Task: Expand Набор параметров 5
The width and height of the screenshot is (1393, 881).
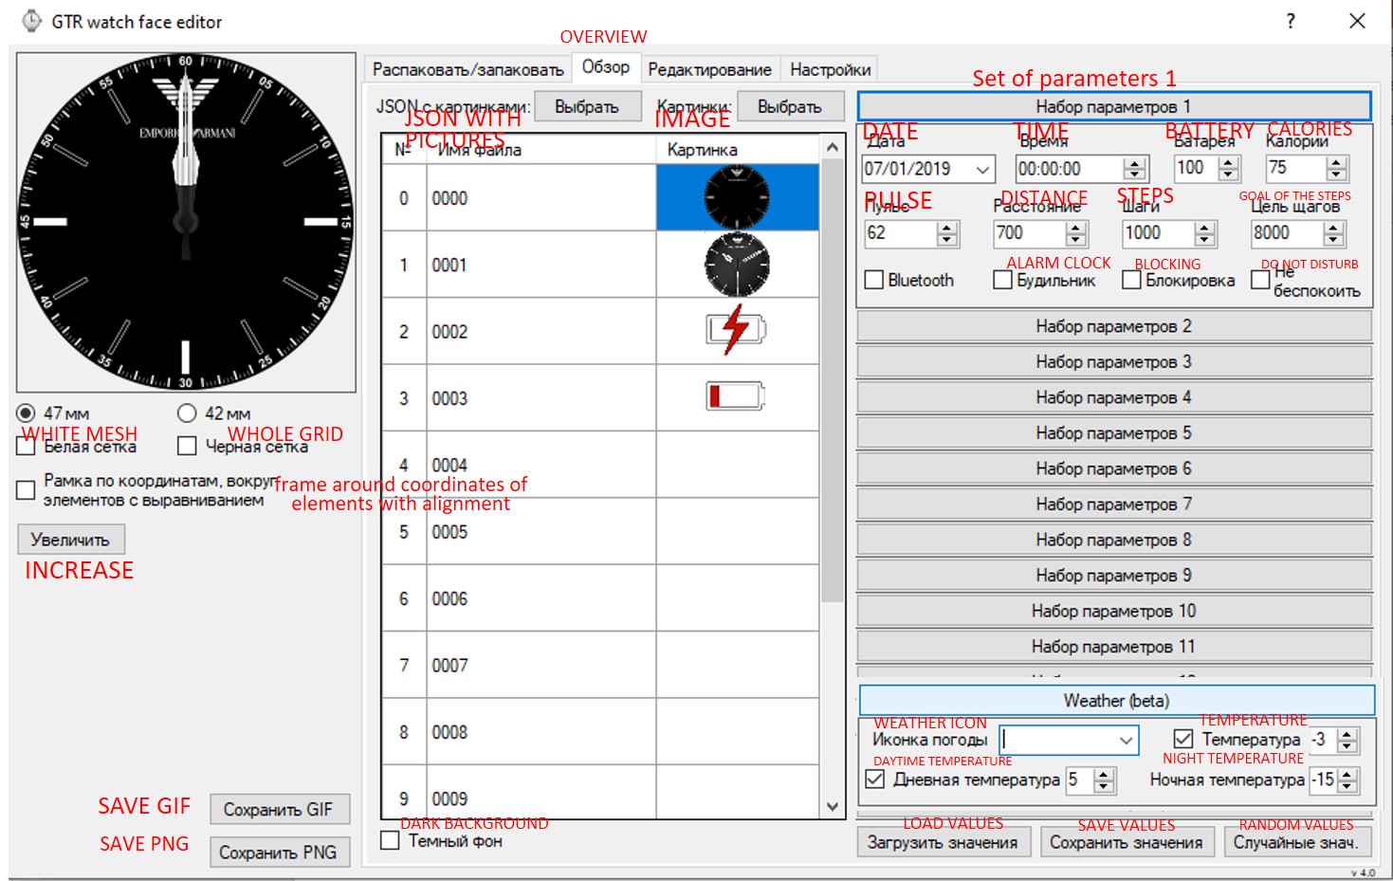Action: tap(1114, 433)
